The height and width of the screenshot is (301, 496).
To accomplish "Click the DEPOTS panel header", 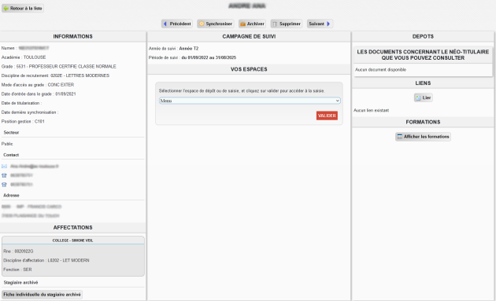I will [423, 36].
